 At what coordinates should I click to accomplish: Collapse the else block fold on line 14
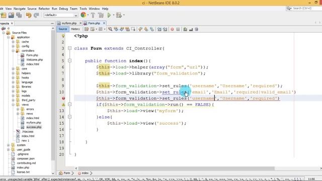coord(69,117)
